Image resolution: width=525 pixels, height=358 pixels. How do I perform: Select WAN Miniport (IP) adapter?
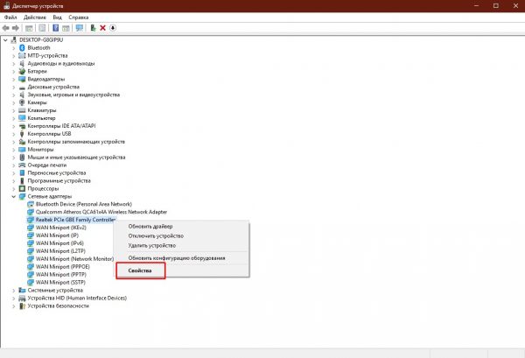coord(57,235)
